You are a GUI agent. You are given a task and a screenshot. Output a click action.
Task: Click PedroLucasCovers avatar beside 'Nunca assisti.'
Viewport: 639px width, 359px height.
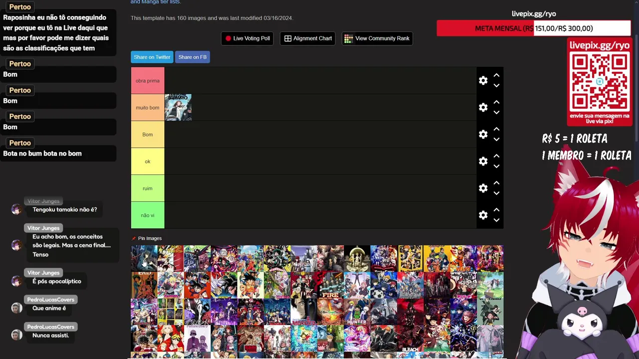tap(16, 335)
